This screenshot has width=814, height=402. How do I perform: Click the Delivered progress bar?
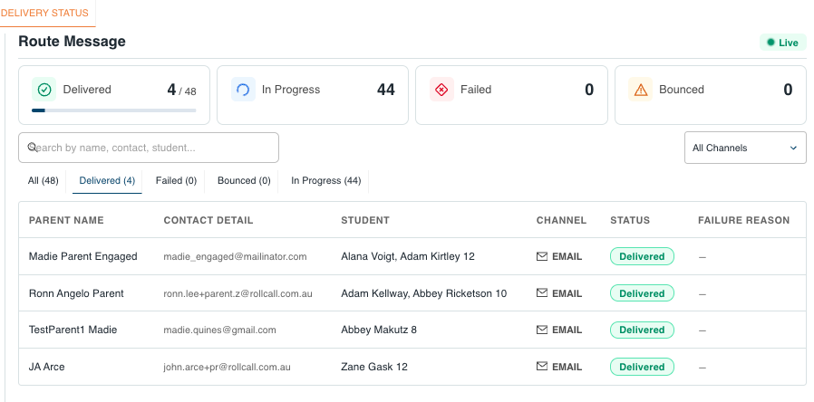(x=113, y=110)
